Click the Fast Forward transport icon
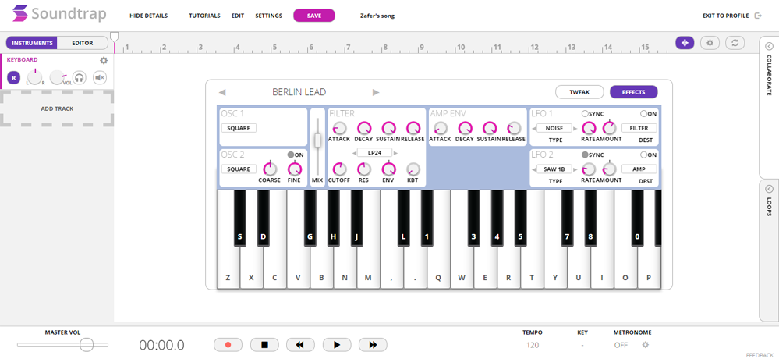 tap(373, 344)
